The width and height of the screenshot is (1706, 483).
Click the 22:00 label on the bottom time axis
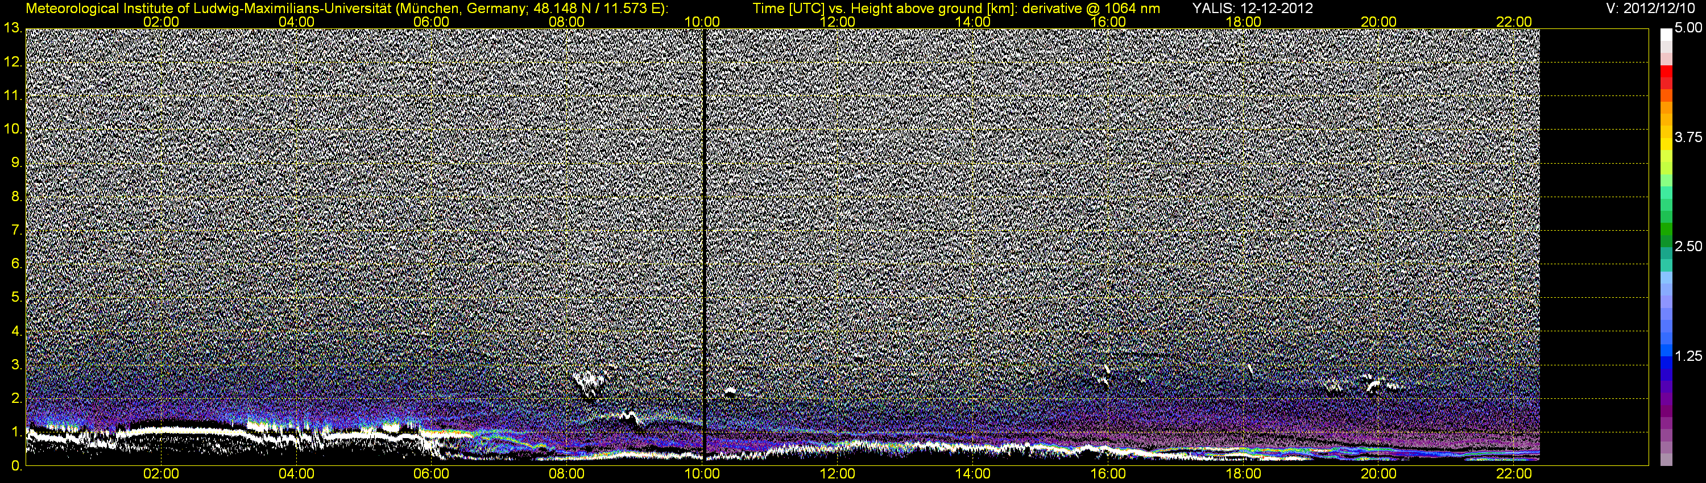(1514, 474)
